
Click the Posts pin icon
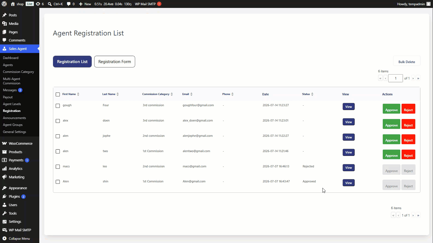(x=4, y=15)
